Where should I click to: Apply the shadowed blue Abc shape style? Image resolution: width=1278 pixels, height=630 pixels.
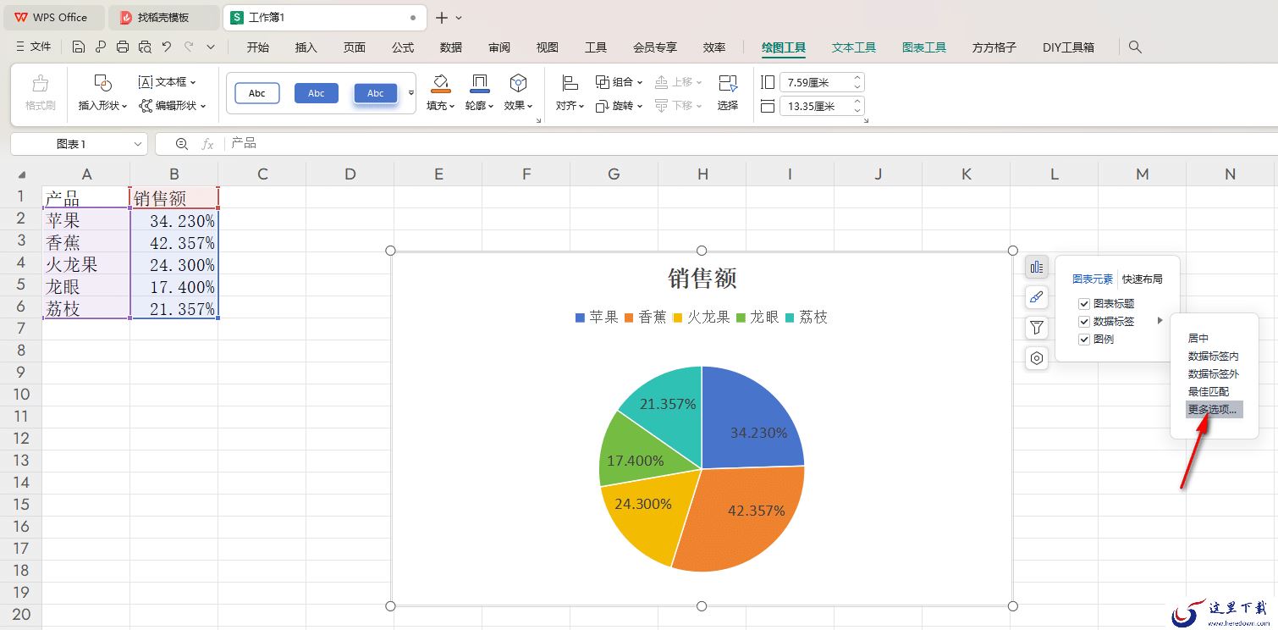point(376,93)
